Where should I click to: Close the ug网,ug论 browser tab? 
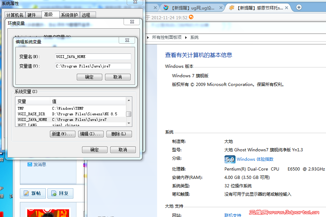221,8
